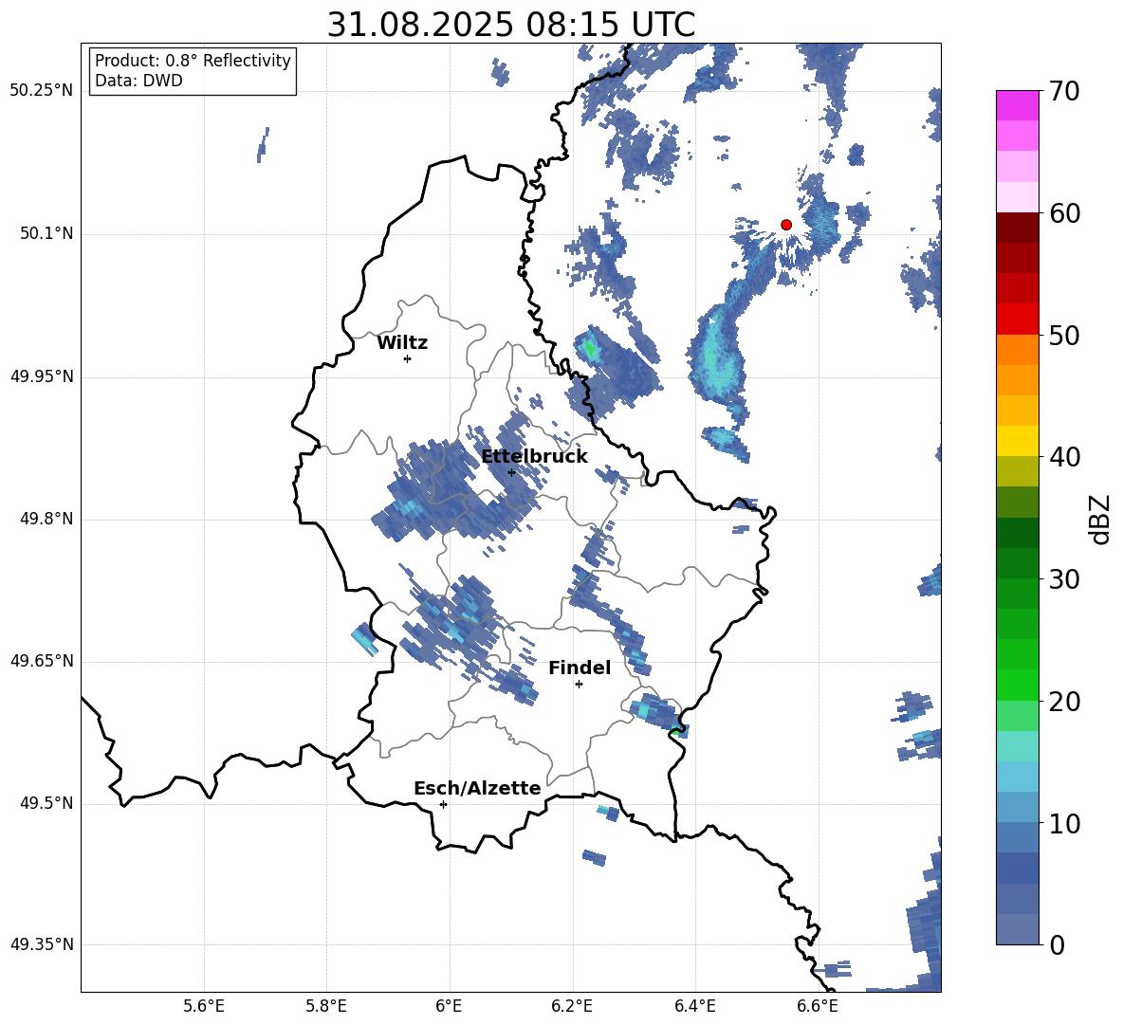1123x1025 pixels.
Task: Click the 6.4°E longitude label
Action: point(694,1006)
